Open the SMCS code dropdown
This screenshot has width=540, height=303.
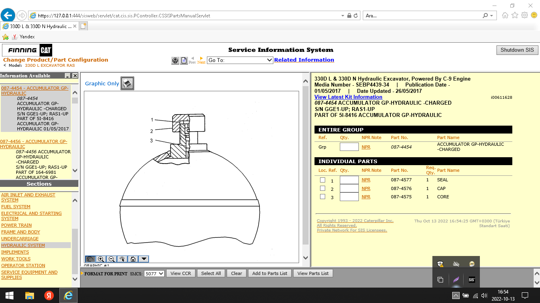[x=154, y=273]
